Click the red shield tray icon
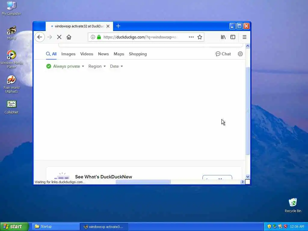The width and height of the screenshot is (308, 231). [x=285, y=226]
